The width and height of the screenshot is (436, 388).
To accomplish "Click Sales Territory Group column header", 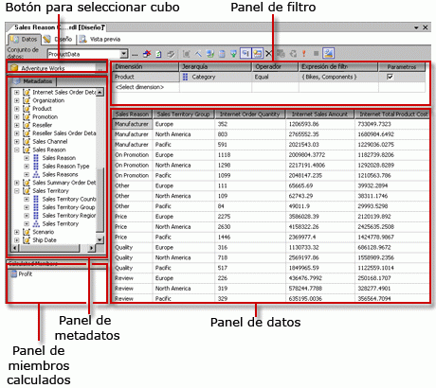I will point(184,115).
